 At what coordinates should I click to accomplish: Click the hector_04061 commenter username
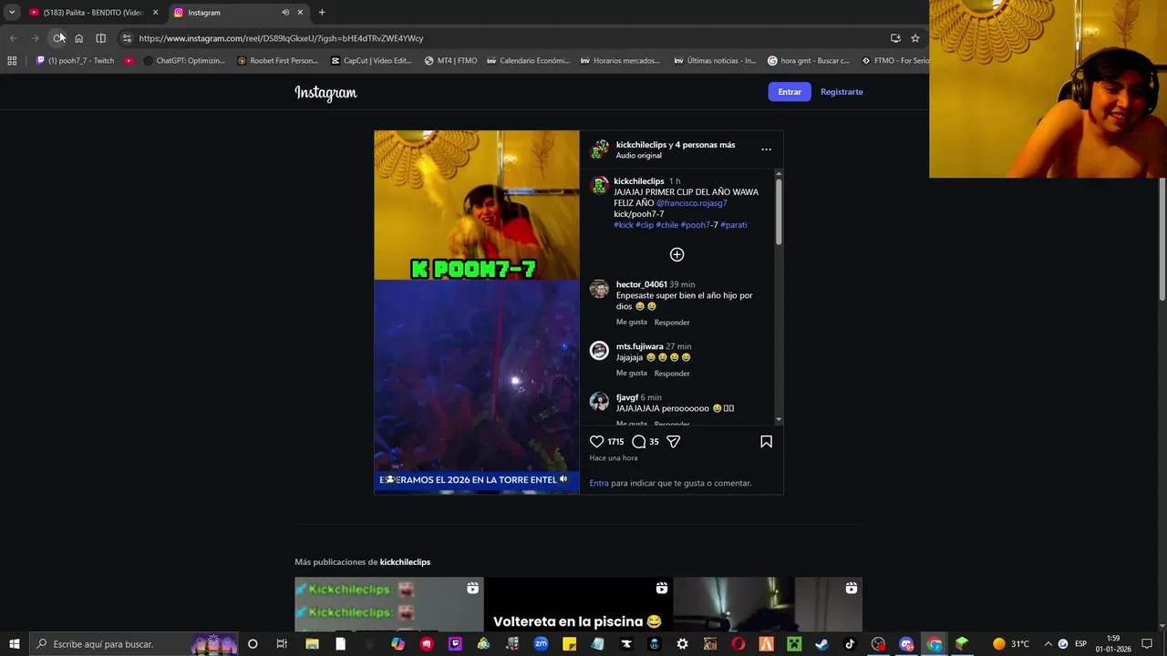coord(642,284)
